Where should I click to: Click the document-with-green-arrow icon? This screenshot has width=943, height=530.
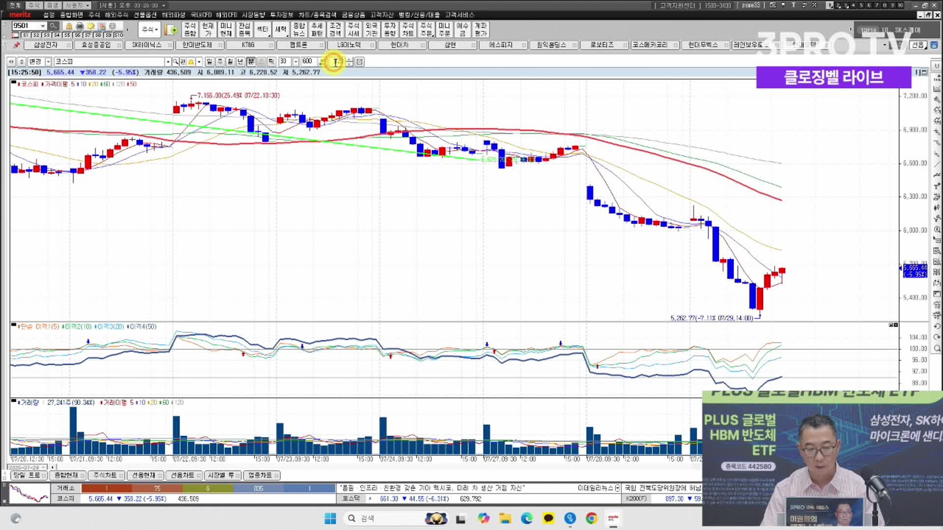172,30
